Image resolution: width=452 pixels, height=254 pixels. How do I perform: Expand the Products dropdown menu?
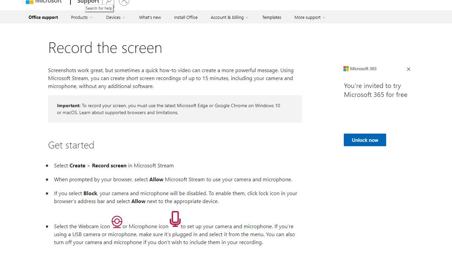click(x=82, y=18)
